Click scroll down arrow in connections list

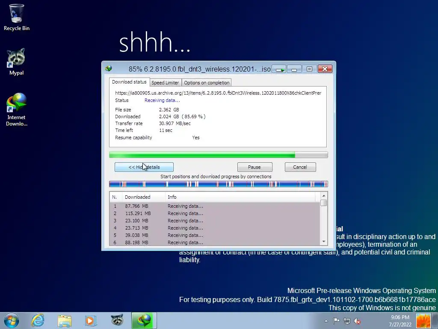click(x=324, y=242)
